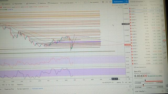The height and width of the screenshot is (94, 168).
Task: Take a chart snapshot with camera icon
Action: tap(110, 2)
